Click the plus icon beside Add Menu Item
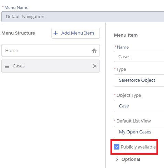This screenshot has width=164, height=168. click(x=56, y=33)
